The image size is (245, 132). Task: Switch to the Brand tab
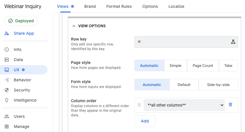pos(90,6)
